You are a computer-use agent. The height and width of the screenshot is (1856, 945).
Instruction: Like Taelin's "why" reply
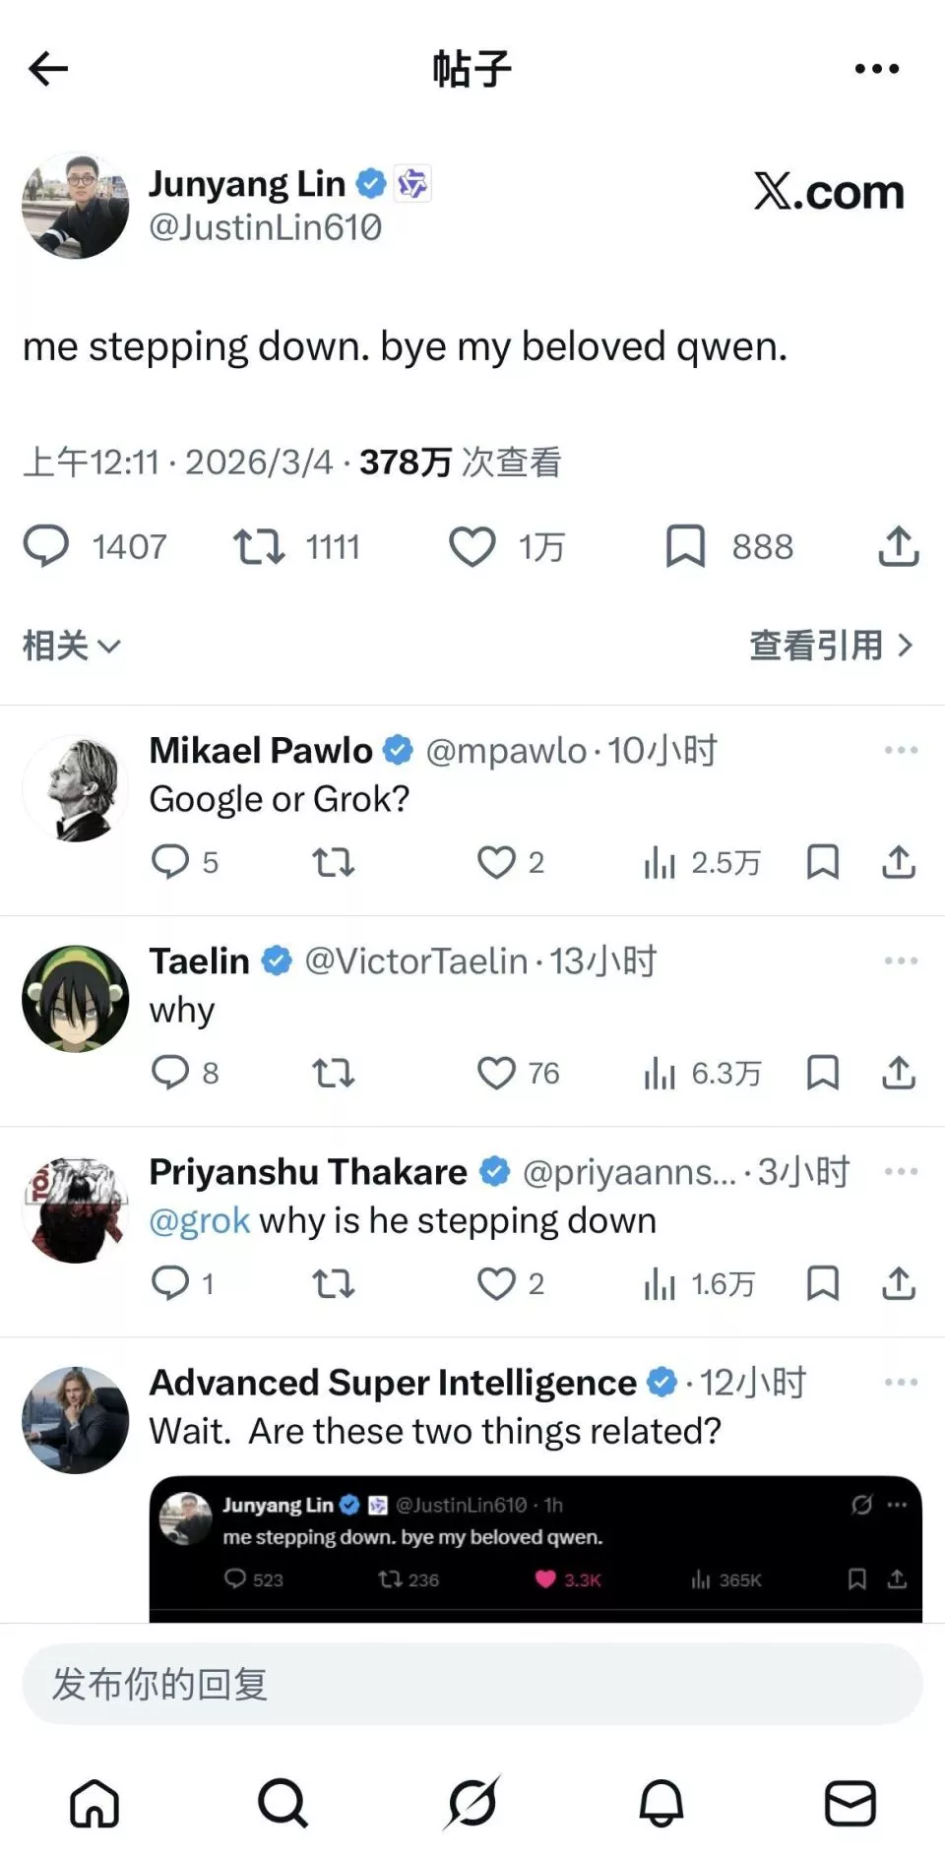click(496, 1073)
